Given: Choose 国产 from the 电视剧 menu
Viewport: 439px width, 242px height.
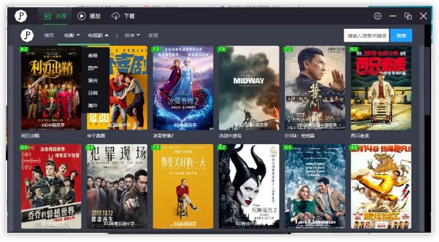Looking at the screenshot, I should point(93,68).
